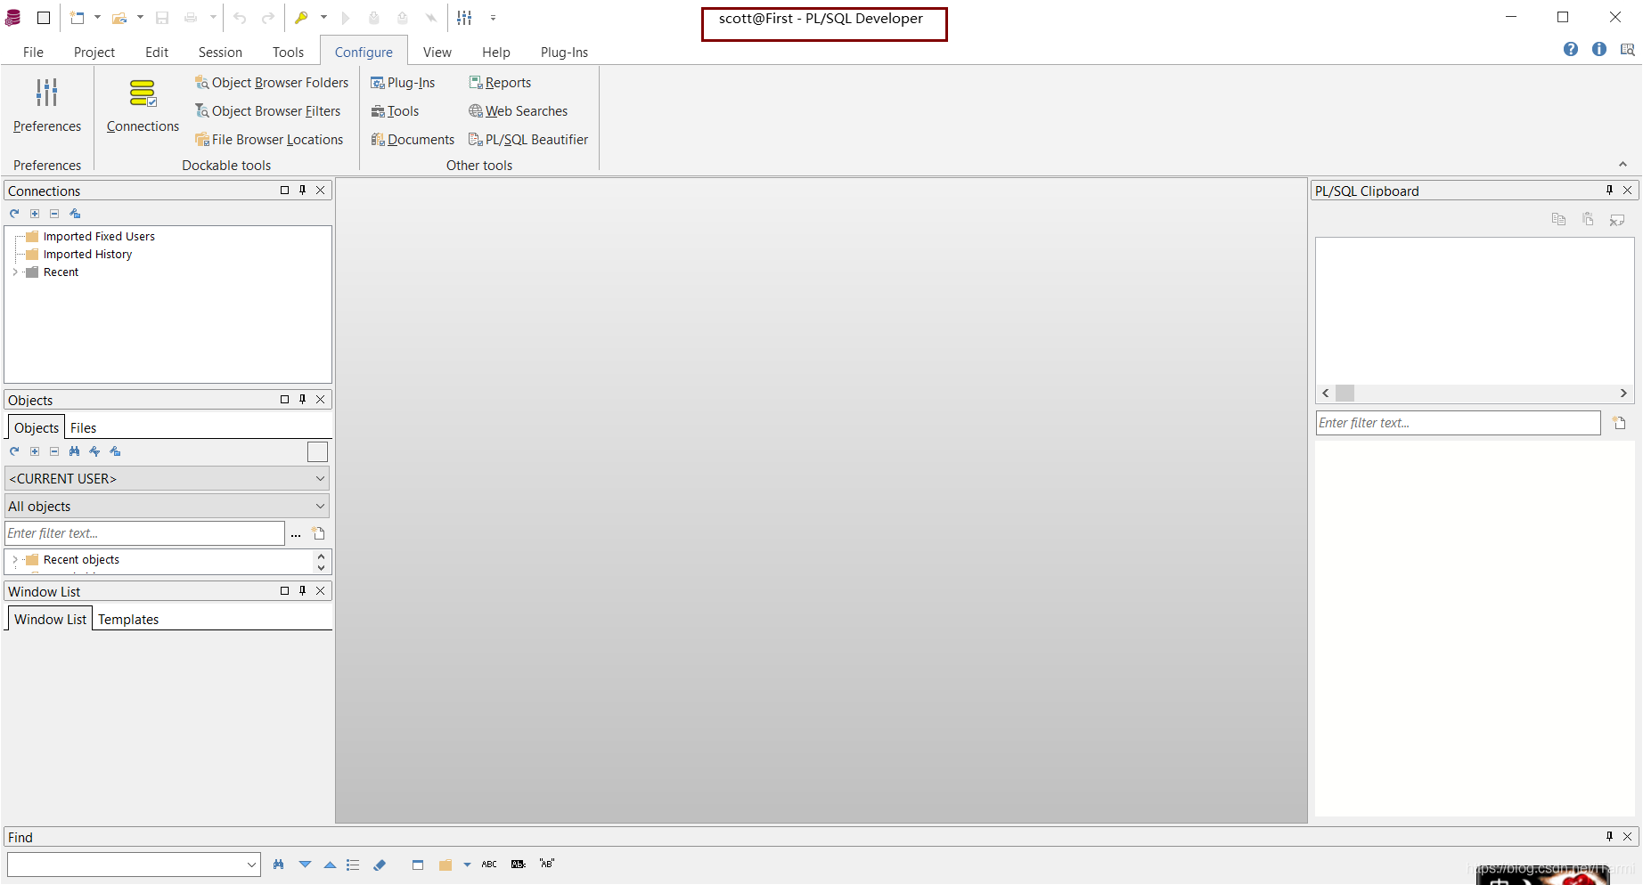This screenshot has height=885, width=1643.
Task: Open PL/SQL Beautifier options
Action: (528, 140)
